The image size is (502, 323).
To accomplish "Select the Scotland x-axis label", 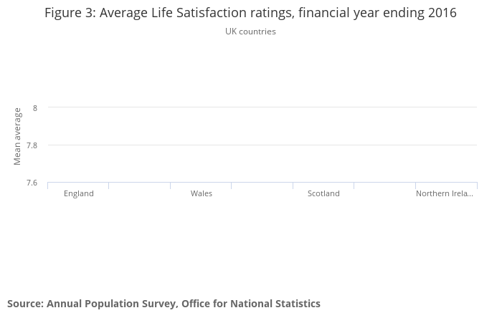I will [x=323, y=193].
